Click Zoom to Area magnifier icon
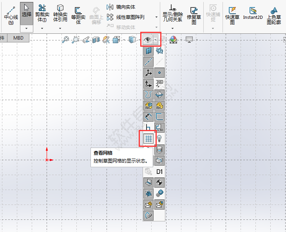The width and height of the screenshot is (286, 232). [76, 40]
